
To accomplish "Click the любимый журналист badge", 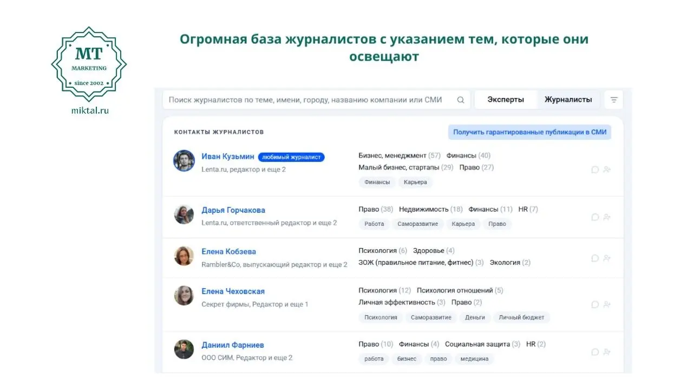I will pyautogui.click(x=291, y=157).
